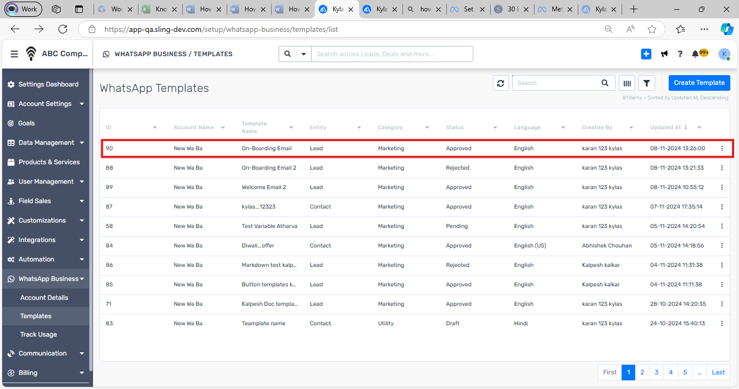Click Create Template button
This screenshot has height=389, width=739.
(x=700, y=83)
